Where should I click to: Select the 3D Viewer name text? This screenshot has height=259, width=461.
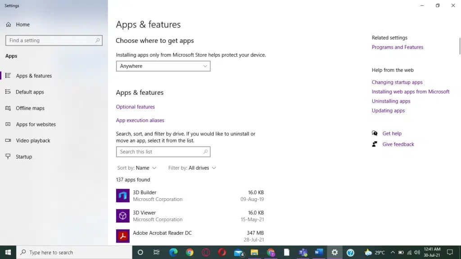tap(144, 213)
